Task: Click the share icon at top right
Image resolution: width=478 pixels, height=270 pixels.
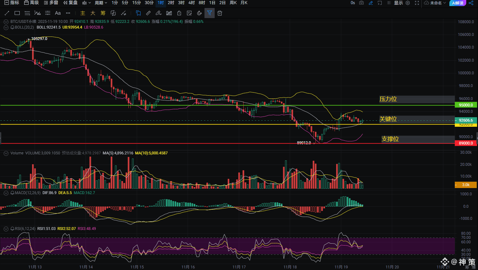Action: 471,3
